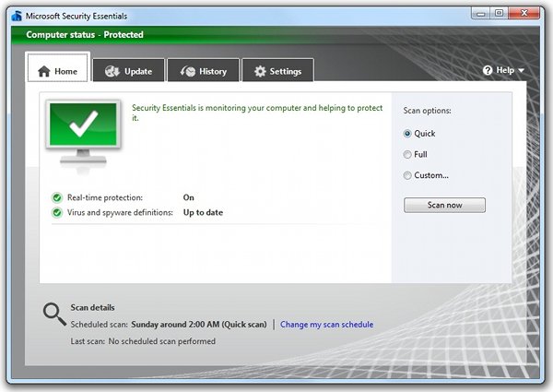
Task: Click the Help question mark icon
Action: tap(488, 70)
